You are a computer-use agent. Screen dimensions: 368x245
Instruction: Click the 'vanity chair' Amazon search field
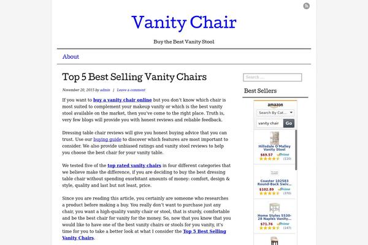click(x=270, y=123)
